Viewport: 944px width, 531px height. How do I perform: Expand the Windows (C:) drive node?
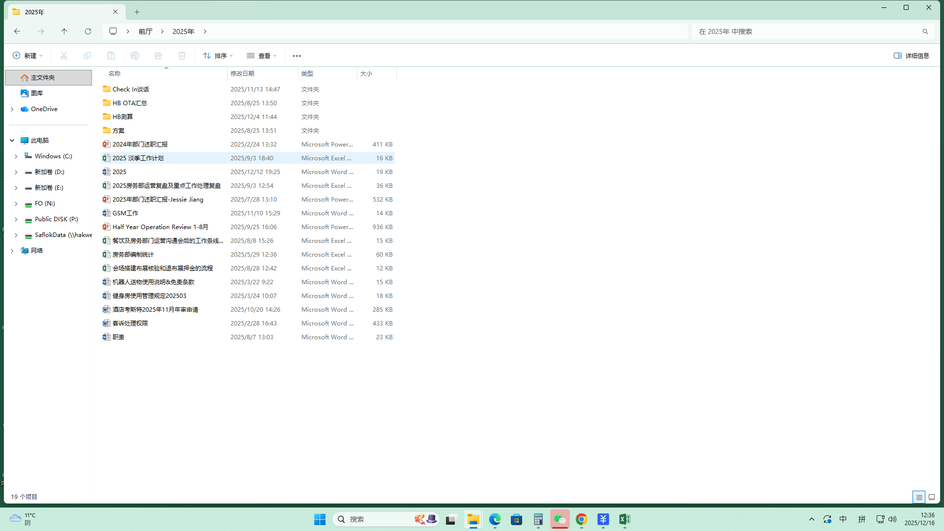(16, 156)
